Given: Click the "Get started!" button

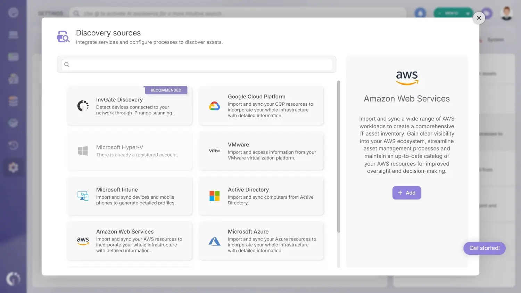Looking at the screenshot, I should click(x=484, y=248).
